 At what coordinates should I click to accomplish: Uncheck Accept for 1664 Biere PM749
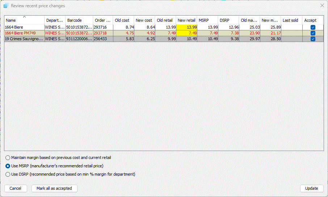click(x=313, y=33)
